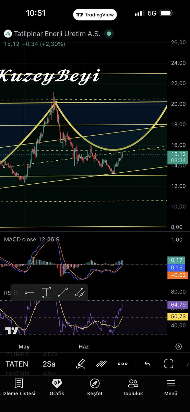
Task: Open the Topluluk tab
Action: tap(133, 387)
